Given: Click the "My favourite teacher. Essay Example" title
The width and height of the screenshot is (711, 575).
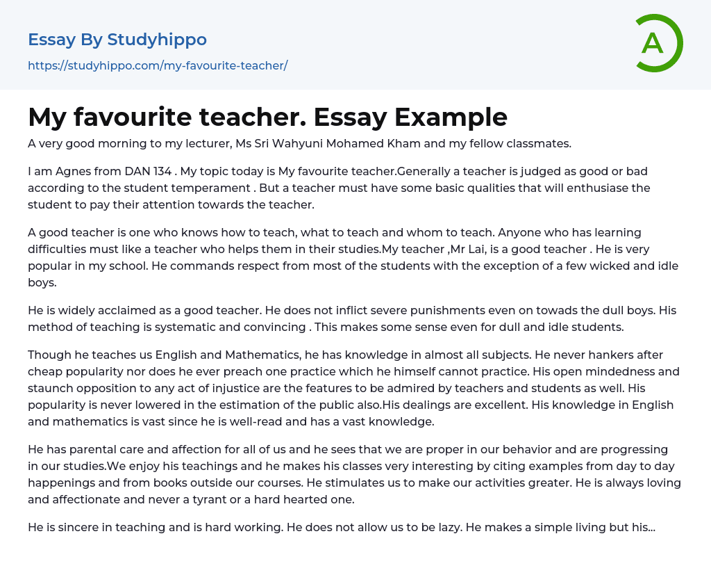Looking at the screenshot, I should tap(267, 117).
